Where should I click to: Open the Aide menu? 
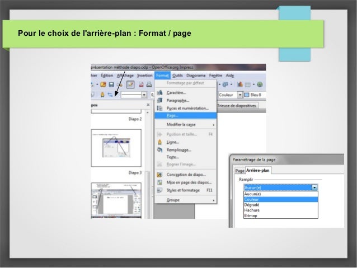(x=230, y=76)
